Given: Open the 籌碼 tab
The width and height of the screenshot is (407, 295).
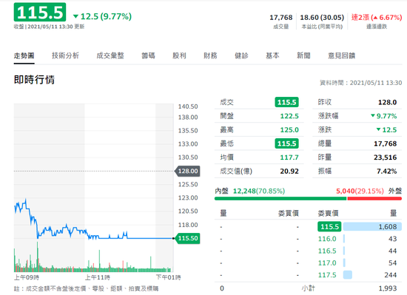Looking at the screenshot, I should pyautogui.click(x=148, y=55).
